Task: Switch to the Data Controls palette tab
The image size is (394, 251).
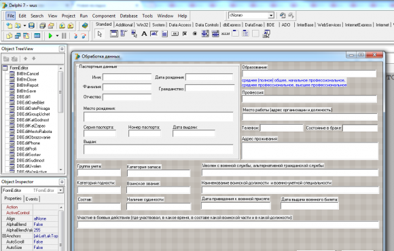Action: (x=207, y=25)
